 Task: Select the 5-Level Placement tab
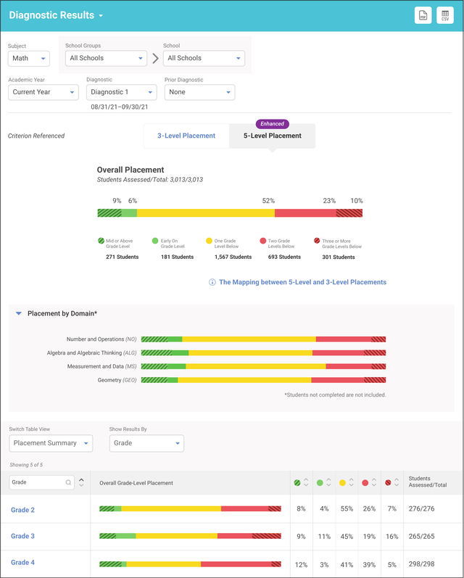pyautogui.click(x=273, y=136)
